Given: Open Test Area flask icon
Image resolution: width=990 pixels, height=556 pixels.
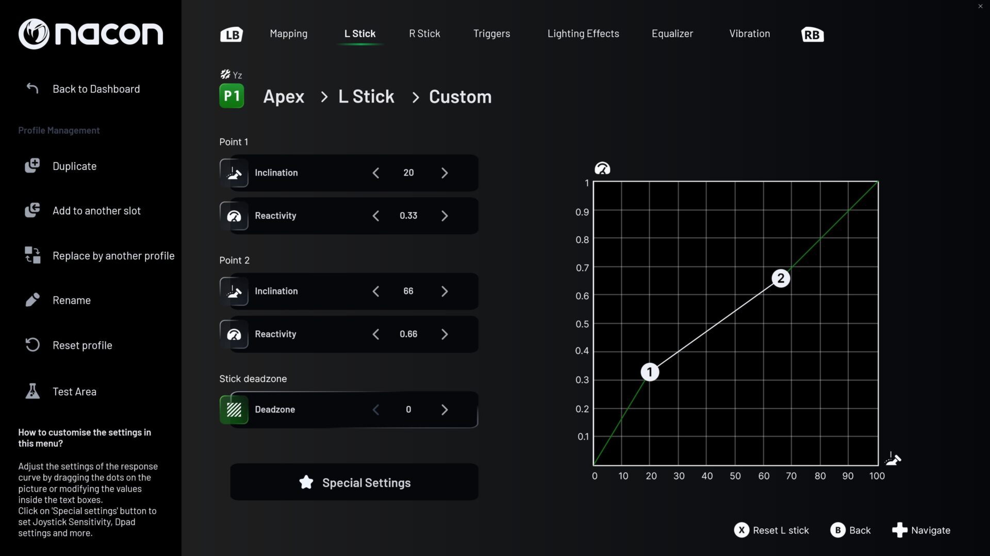Looking at the screenshot, I should [32, 391].
